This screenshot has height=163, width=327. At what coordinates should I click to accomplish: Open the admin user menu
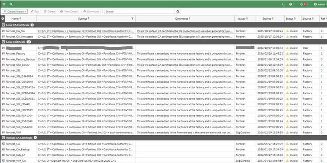320,4
